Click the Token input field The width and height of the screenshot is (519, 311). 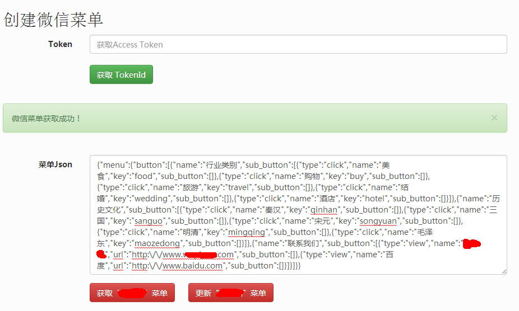(x=298, y=44)
